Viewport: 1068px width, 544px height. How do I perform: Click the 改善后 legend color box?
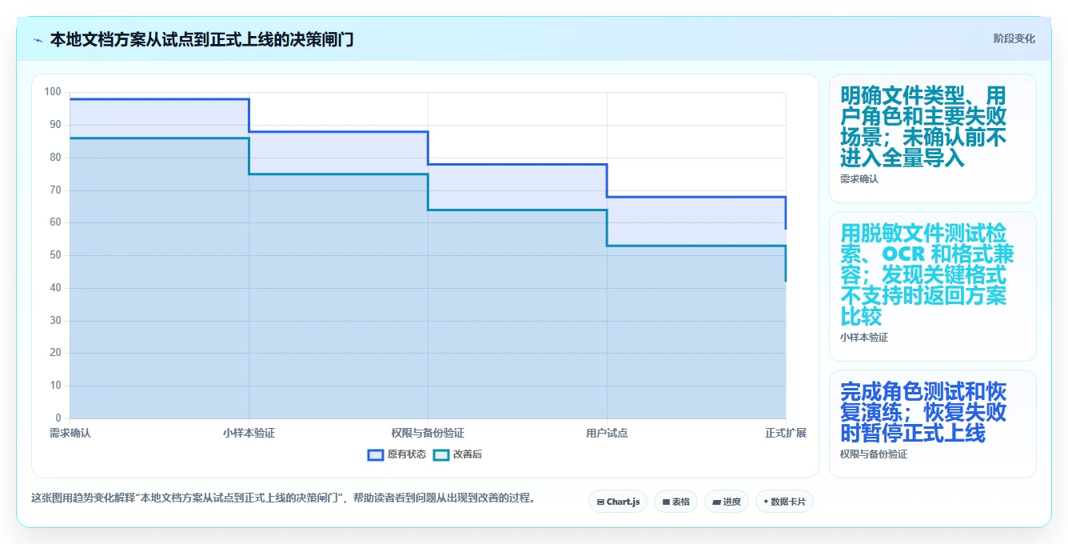coord(440,454)
